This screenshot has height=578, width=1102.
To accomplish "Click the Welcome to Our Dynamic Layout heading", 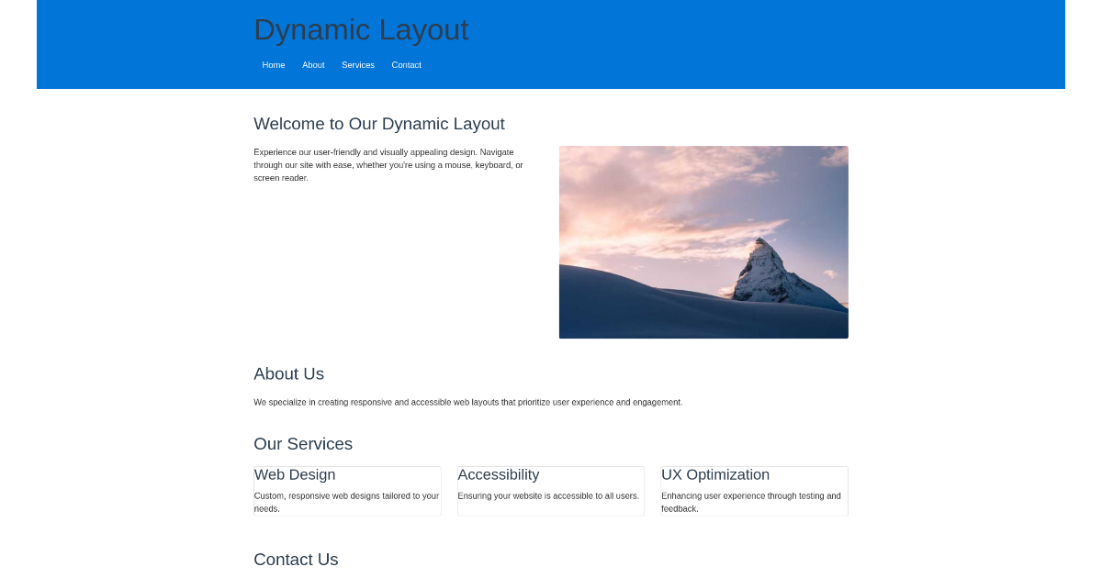I will click(379, 123).
